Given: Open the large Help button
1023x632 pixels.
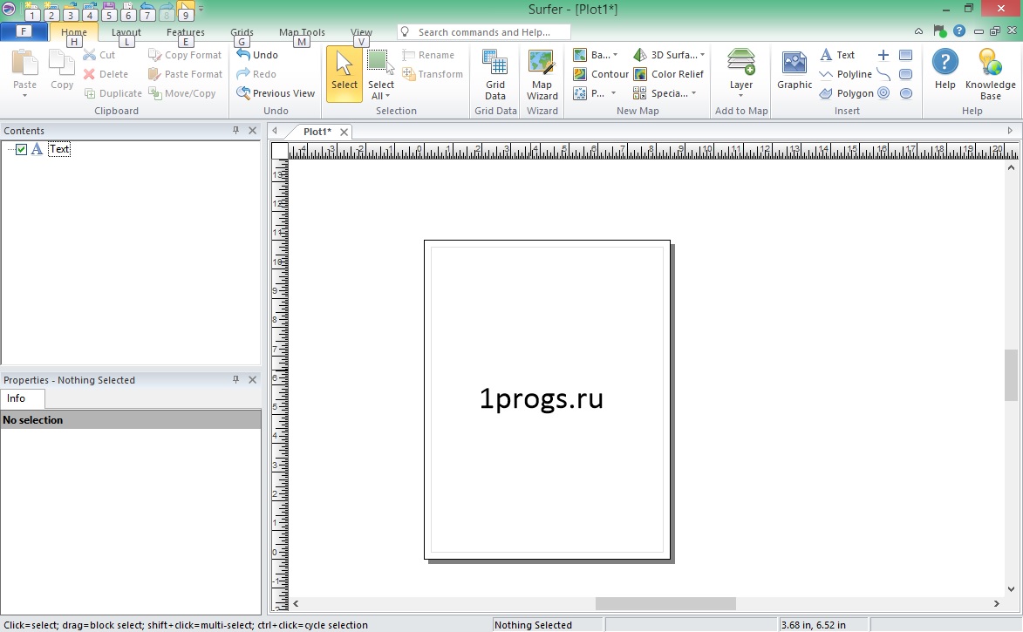Looking at the screenshot, I should 945,69.
